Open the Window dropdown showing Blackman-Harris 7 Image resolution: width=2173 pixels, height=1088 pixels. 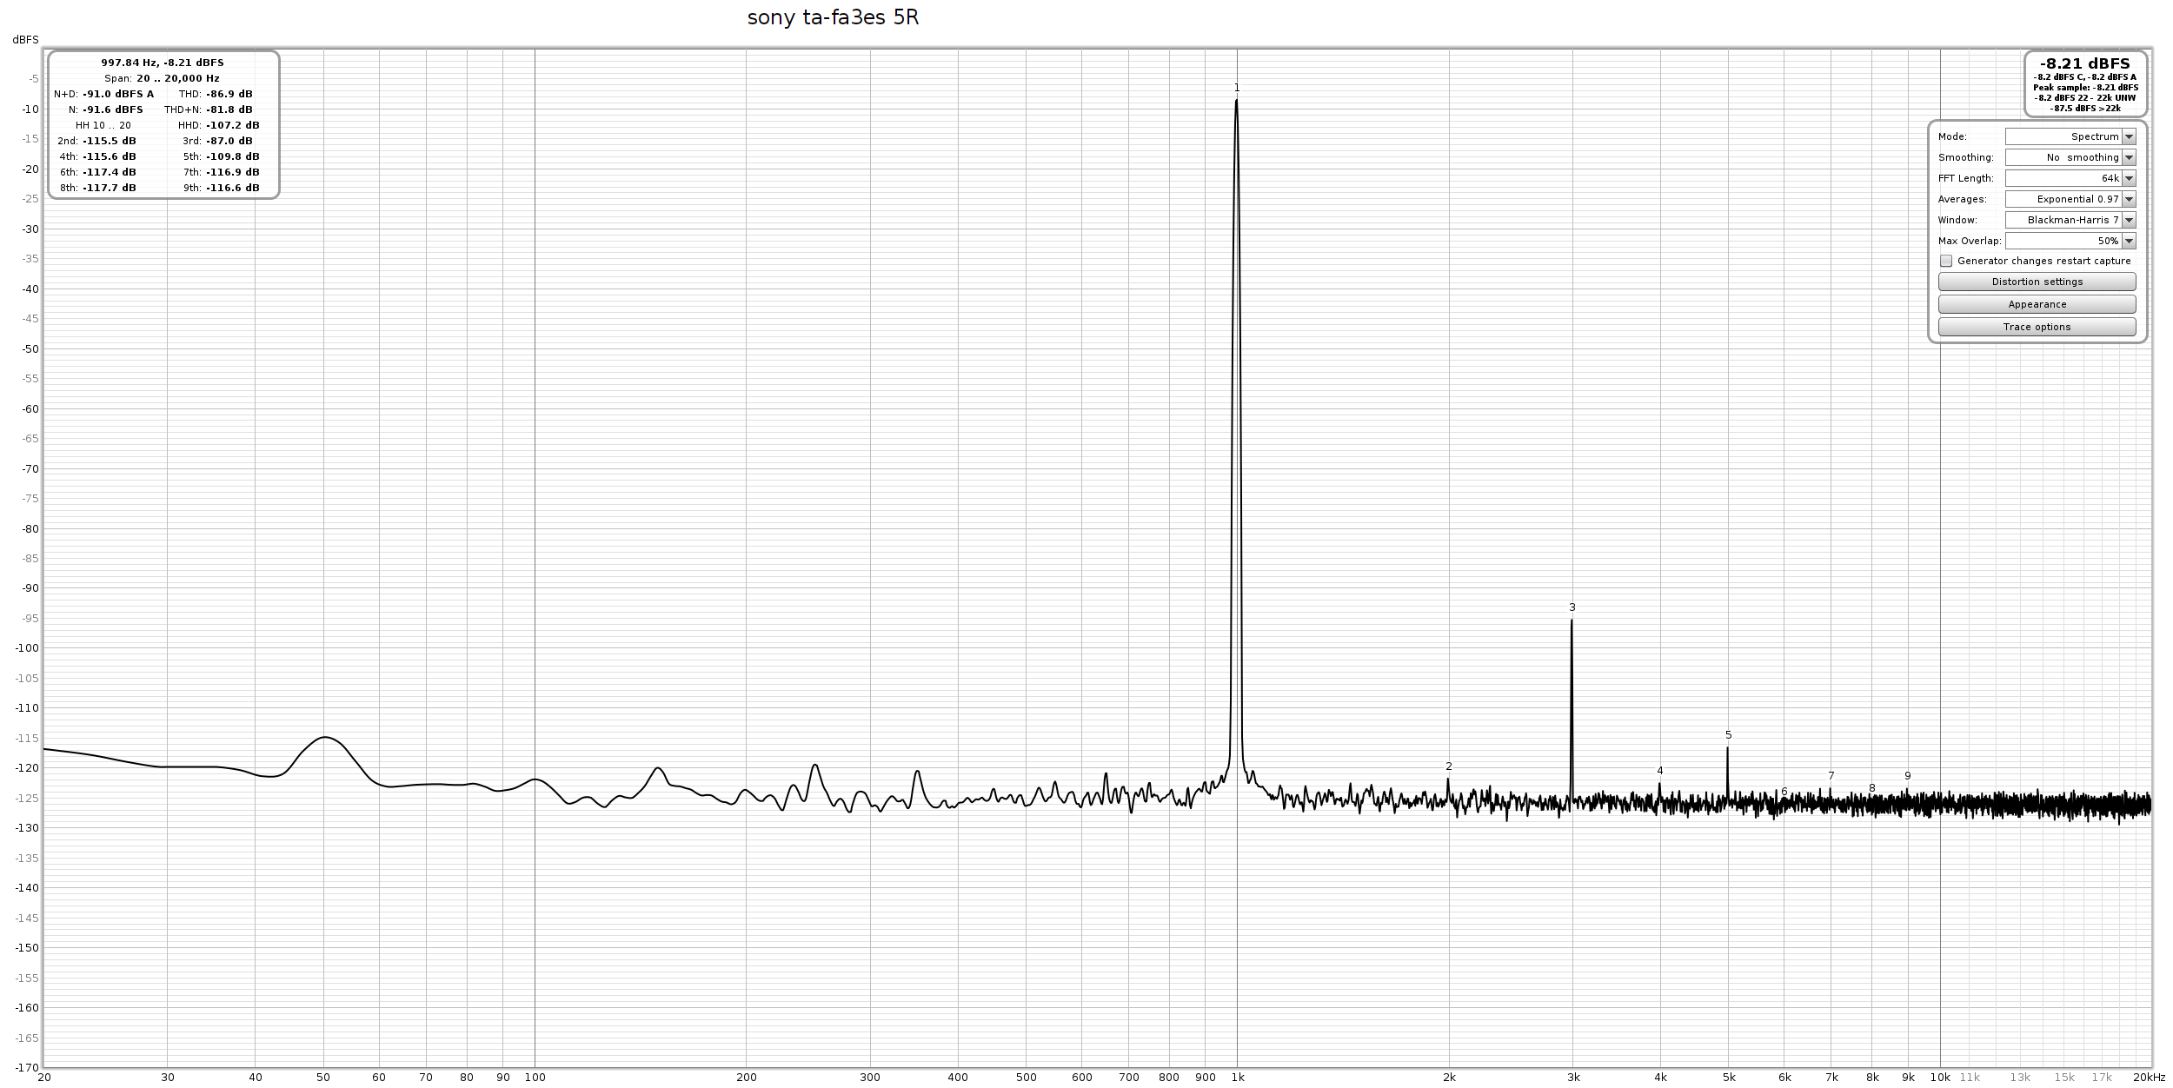tap(2070, 220)
